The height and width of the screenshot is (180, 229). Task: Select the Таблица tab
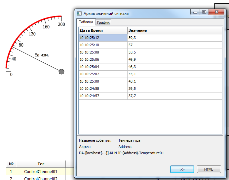tap(86, 22)
